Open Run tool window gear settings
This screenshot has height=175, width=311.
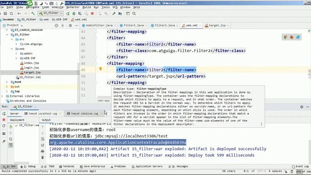click(302, 107)
